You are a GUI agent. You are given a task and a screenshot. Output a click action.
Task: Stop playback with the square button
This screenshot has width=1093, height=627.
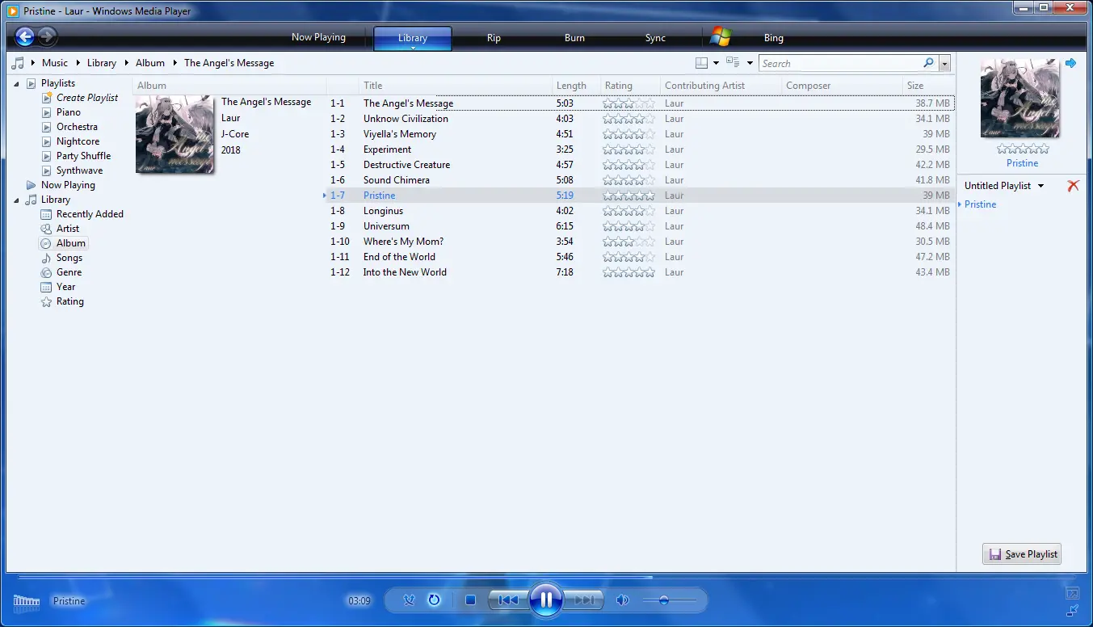[470, 600]
